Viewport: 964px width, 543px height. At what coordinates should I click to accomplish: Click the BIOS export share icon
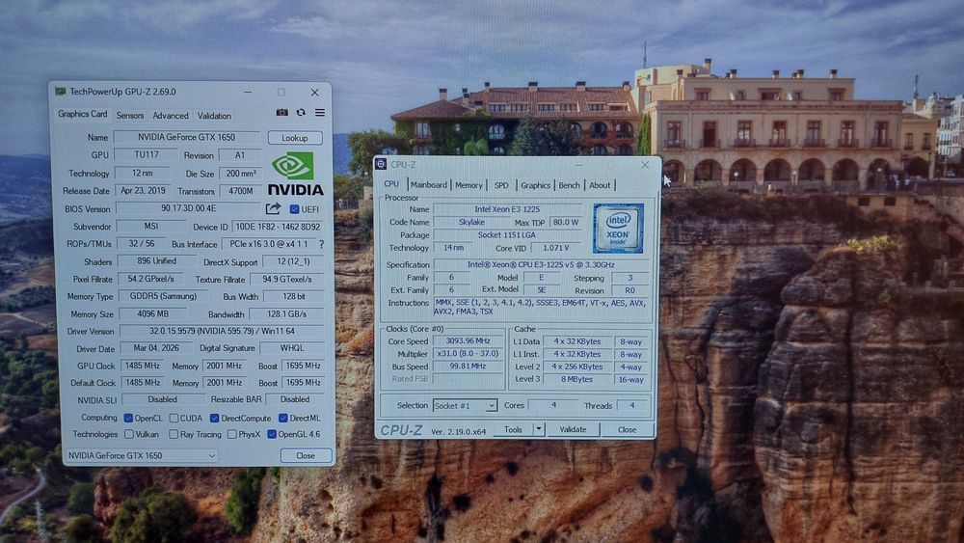coord(273,209)
